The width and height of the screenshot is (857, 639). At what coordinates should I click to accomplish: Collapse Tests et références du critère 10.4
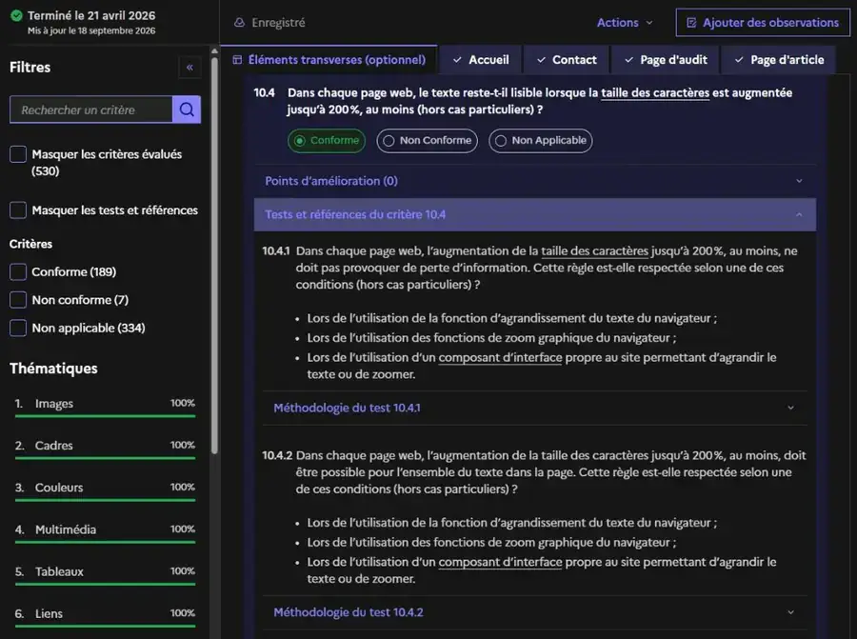535,214
